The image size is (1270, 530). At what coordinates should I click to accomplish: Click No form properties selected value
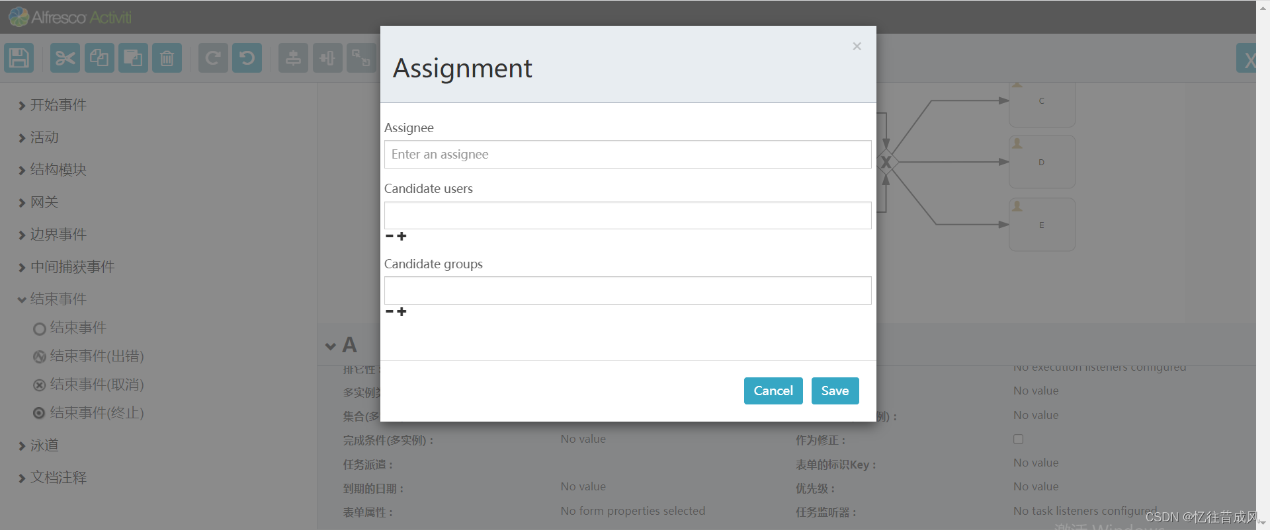[633, 511]
